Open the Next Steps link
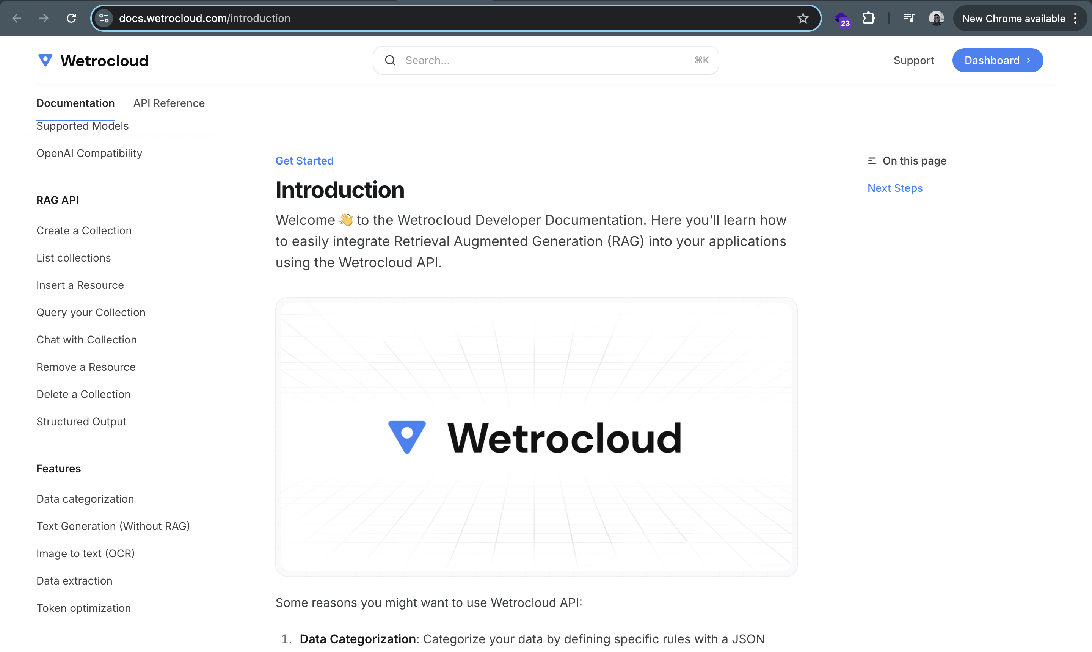The image size is (1092, 652). [x=895, y=188]
